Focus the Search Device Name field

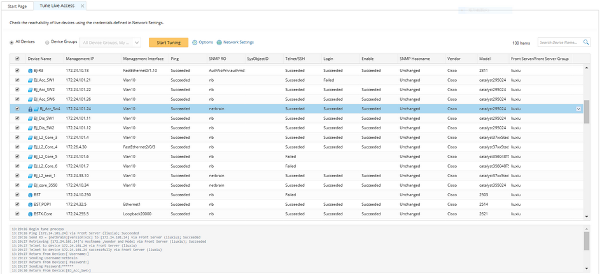tap(560, 43)
